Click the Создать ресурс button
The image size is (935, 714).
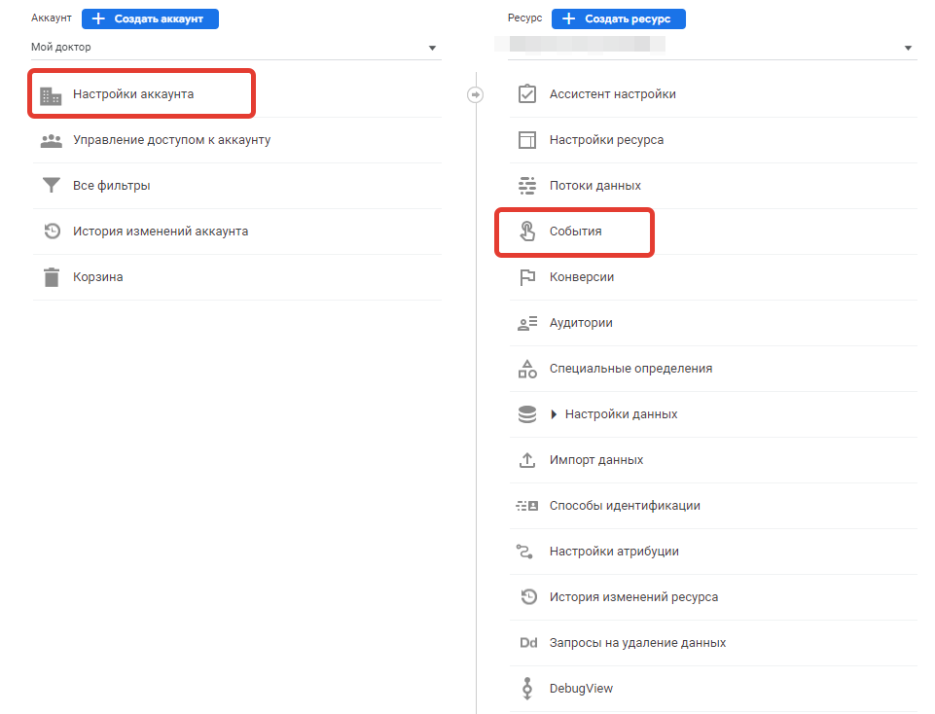(x=619, y=18)
